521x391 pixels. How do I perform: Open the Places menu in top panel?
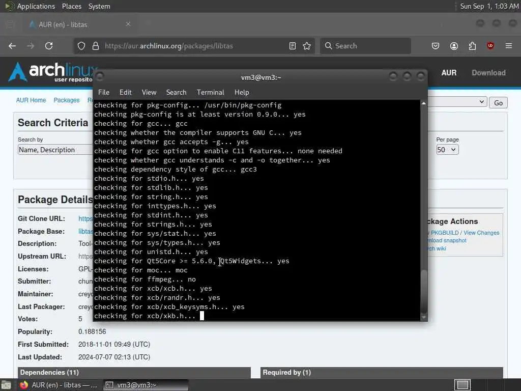[71, 6]
